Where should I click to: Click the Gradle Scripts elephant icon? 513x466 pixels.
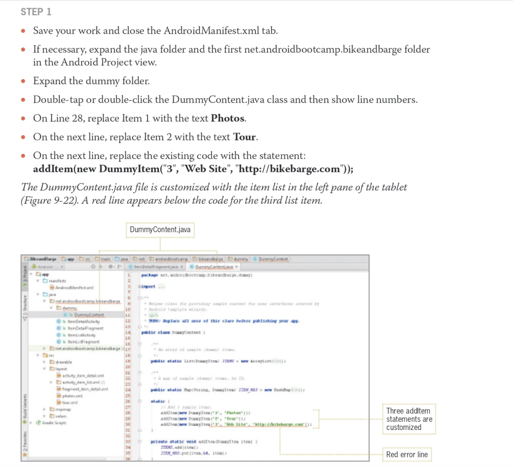(39, 422)
